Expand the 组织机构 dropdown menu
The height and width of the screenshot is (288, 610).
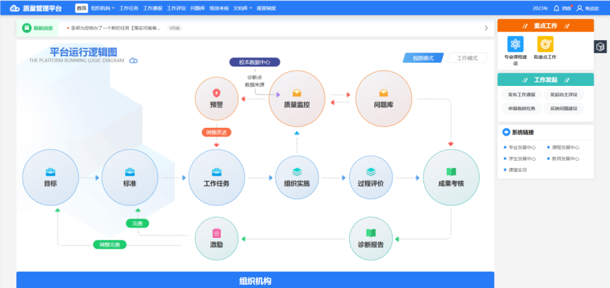tap(103, 8)
